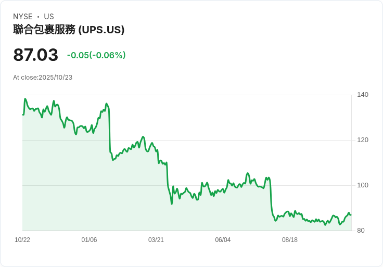Click the US market label beside NYSE
The image size is (383, 267).
coord(49,17)
